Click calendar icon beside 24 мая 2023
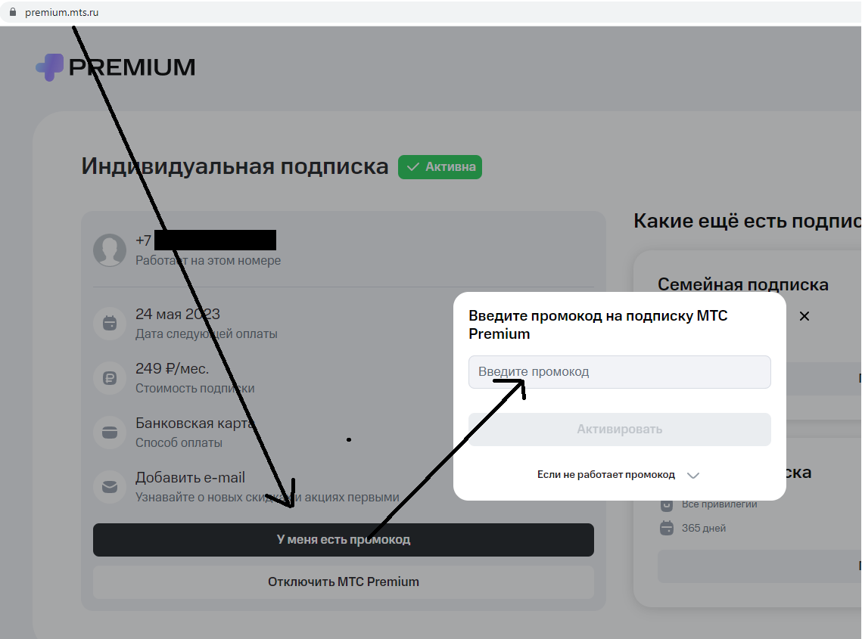Screen dimensions: 862x639 point(110,324)
